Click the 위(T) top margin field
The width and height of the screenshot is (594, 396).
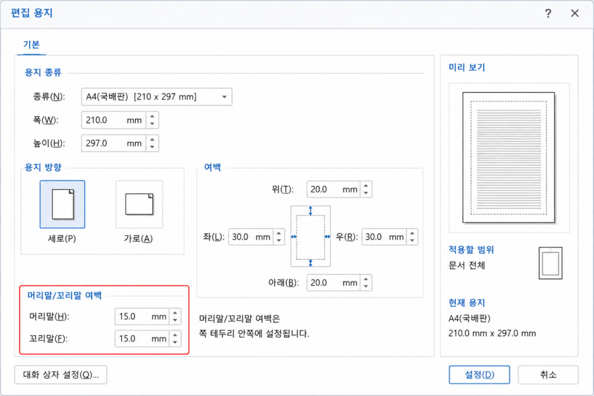coord(334,189)
